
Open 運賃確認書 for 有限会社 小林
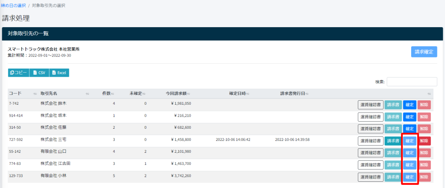pos(370,177)
